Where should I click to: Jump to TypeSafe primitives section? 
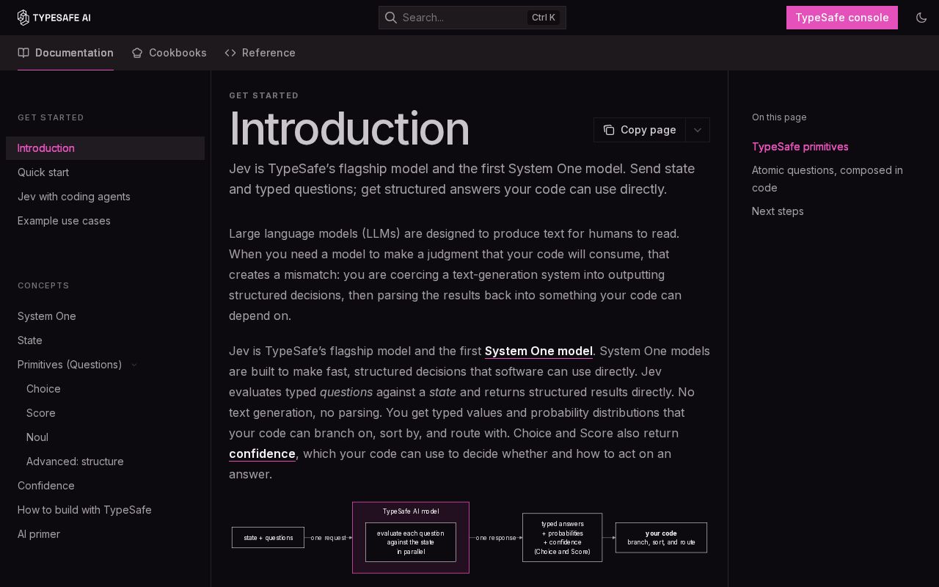click(800, 147)
